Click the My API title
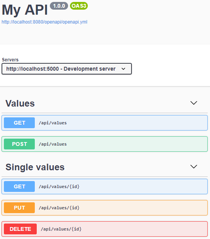210x239 pixels. (x=25, y=10)
